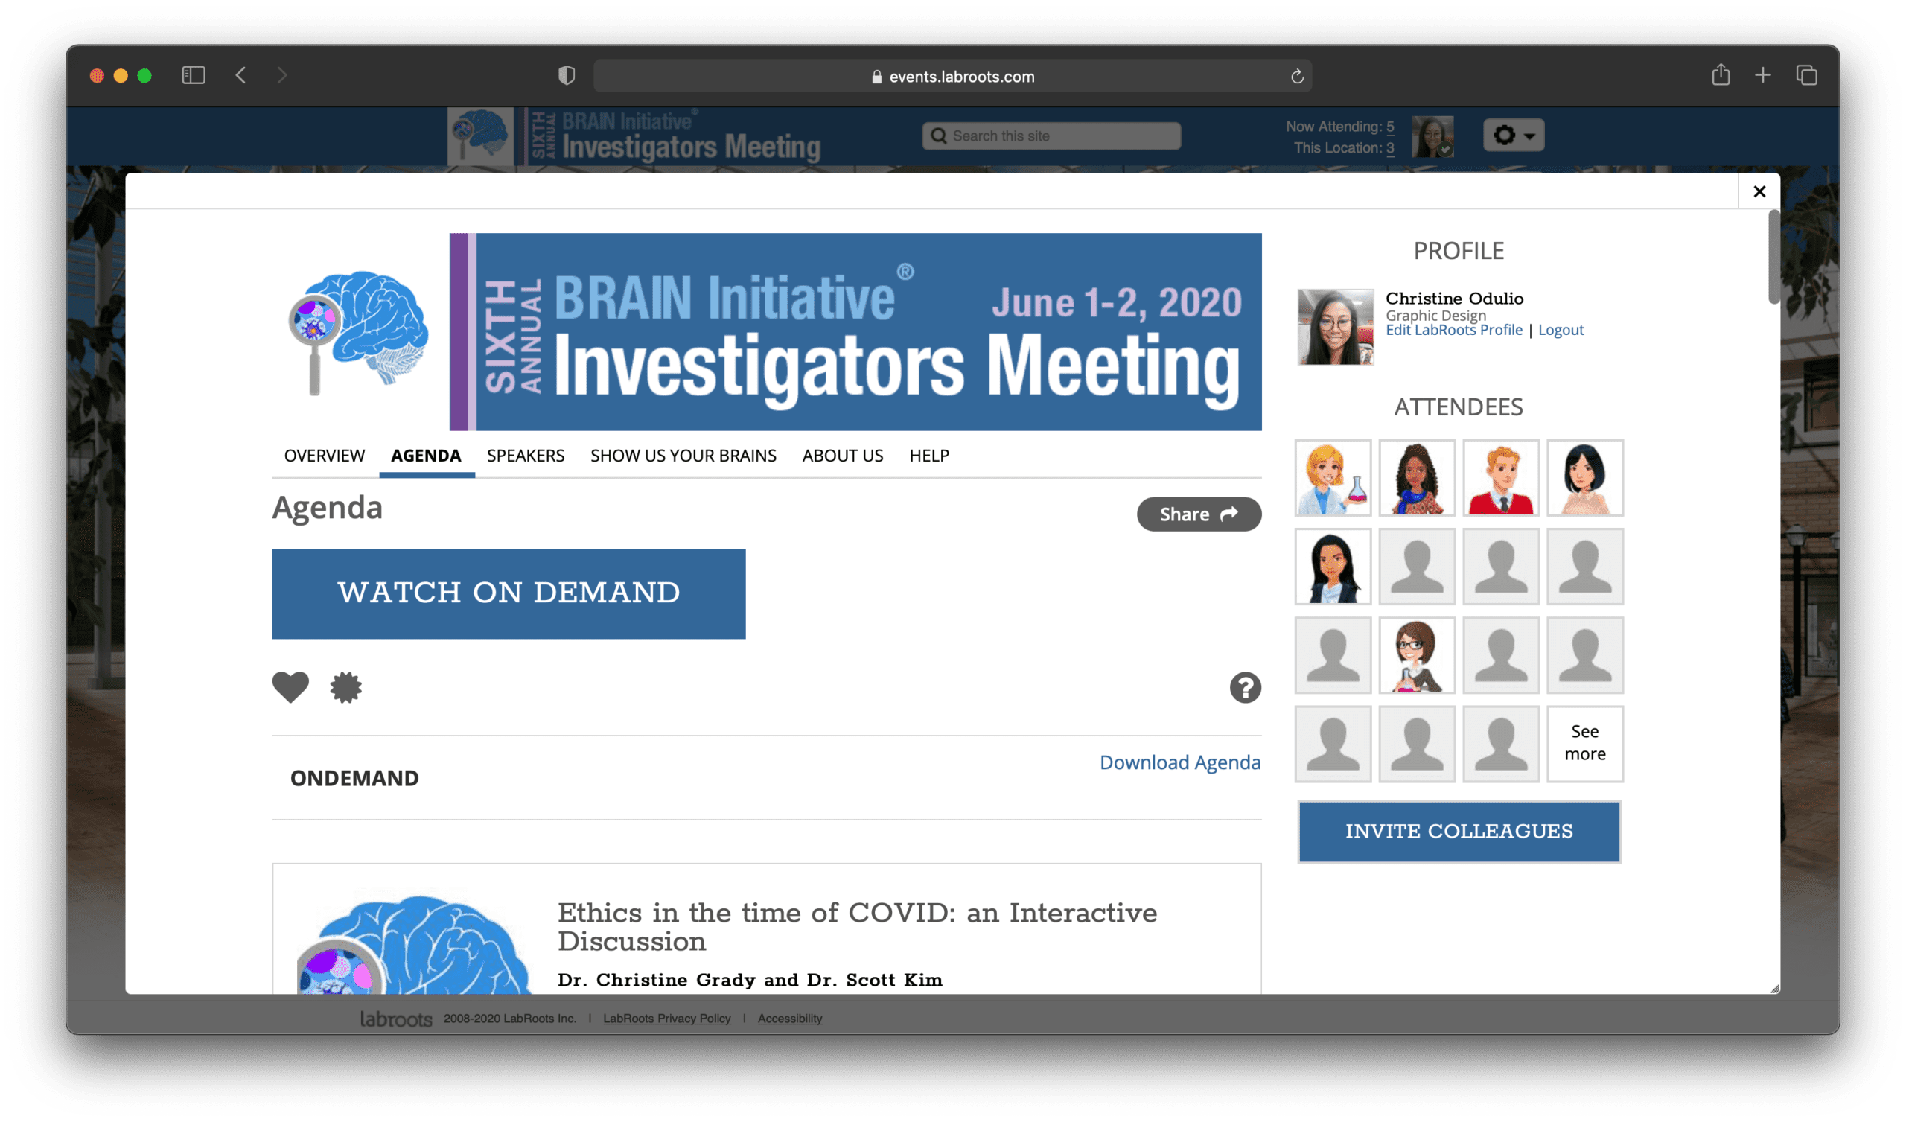Open a new tab with plus icon
The width and height of the screenshot is (1906, 1122).
[x=1763, y=75]
